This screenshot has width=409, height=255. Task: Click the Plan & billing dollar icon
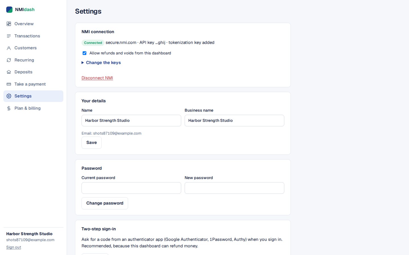9,108
